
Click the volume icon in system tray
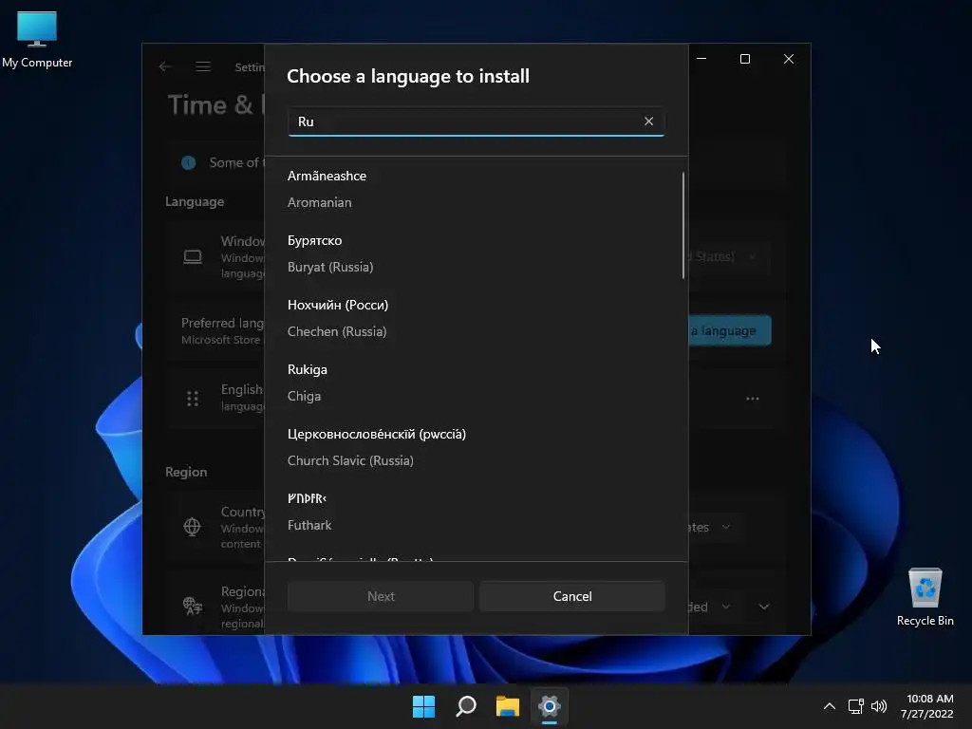(879, 706)
